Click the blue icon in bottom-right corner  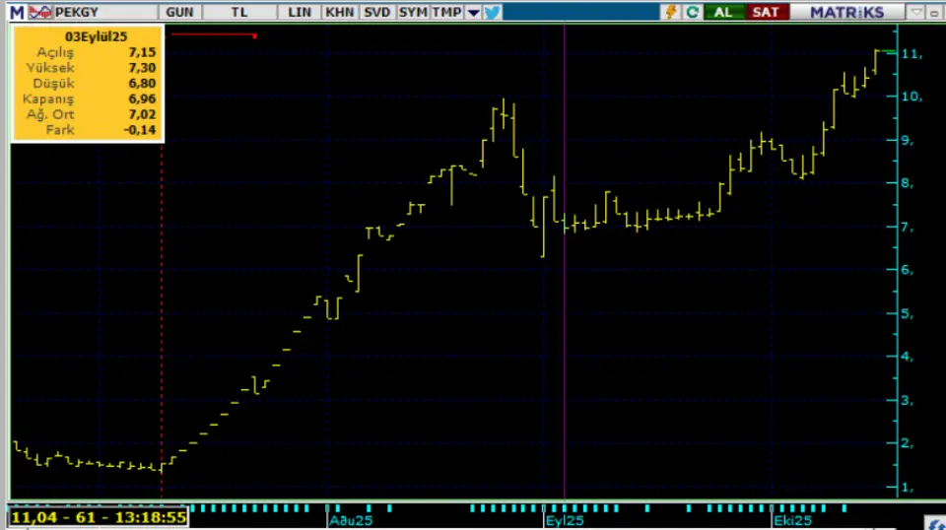(x=937, y=523)
